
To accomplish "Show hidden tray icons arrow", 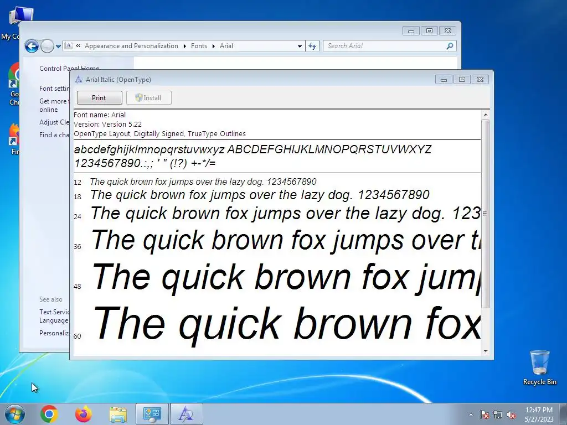I will point(471,414).
